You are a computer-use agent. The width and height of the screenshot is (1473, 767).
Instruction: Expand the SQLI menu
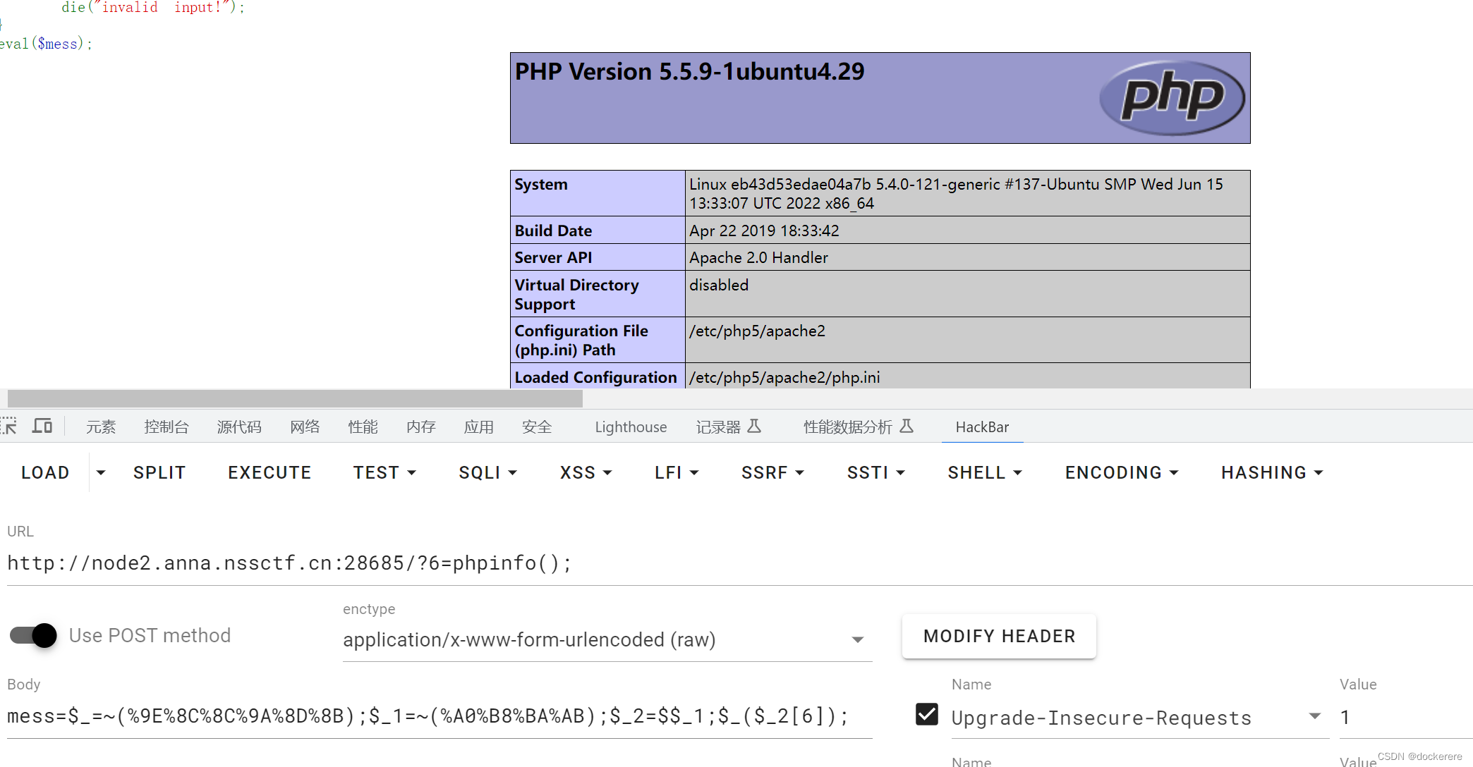coord(487,472)
